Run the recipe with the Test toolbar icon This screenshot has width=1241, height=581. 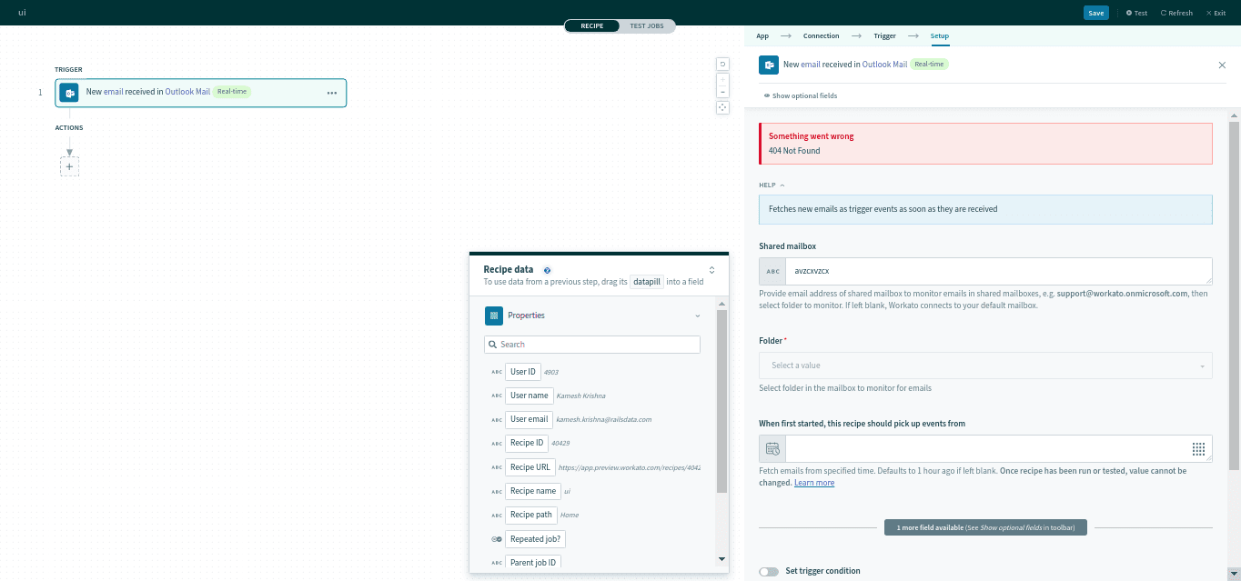[x=1135, y=12]
